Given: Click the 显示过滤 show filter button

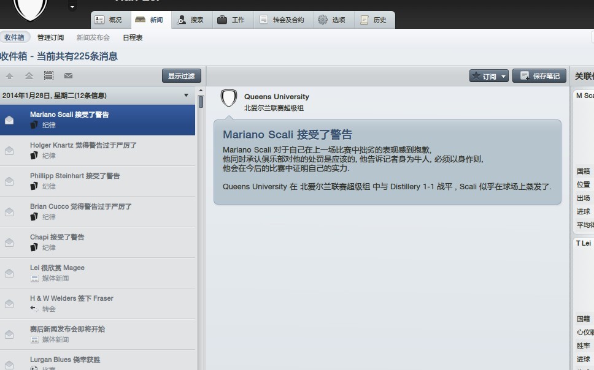Looking at the screenshot, I should 182,76.
